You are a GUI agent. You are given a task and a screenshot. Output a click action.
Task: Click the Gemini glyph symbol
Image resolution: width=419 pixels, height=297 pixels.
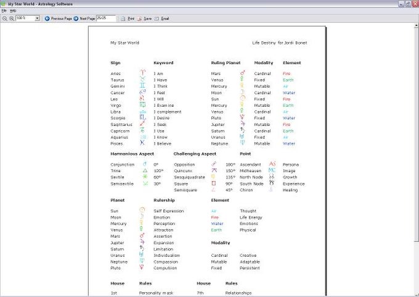point(143,85)
